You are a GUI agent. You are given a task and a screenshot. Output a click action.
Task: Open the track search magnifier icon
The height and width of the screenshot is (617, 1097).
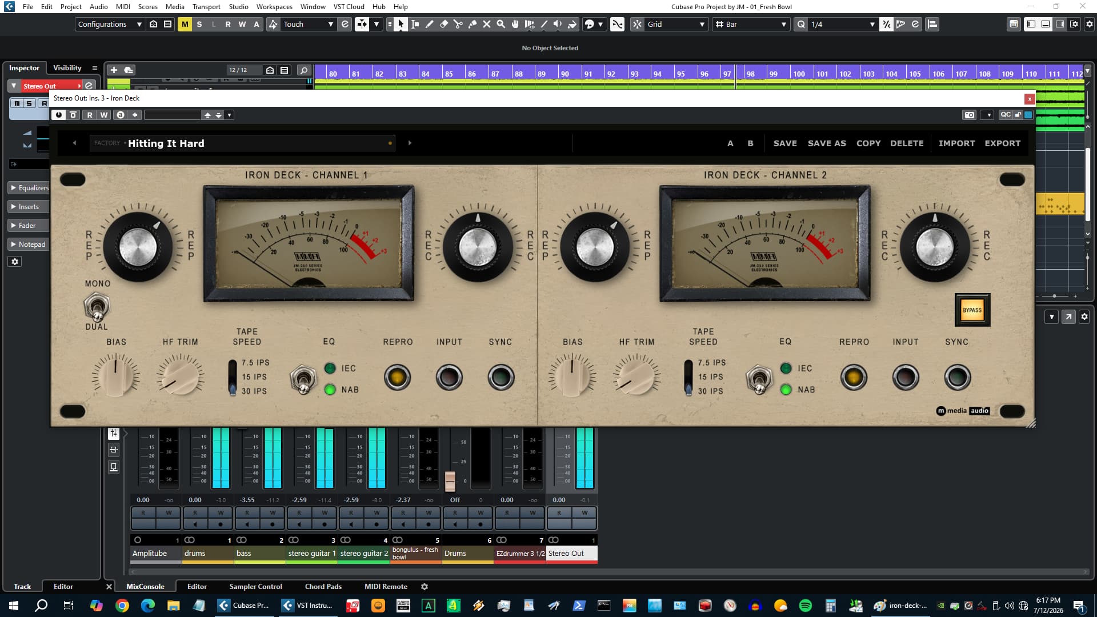304,70
